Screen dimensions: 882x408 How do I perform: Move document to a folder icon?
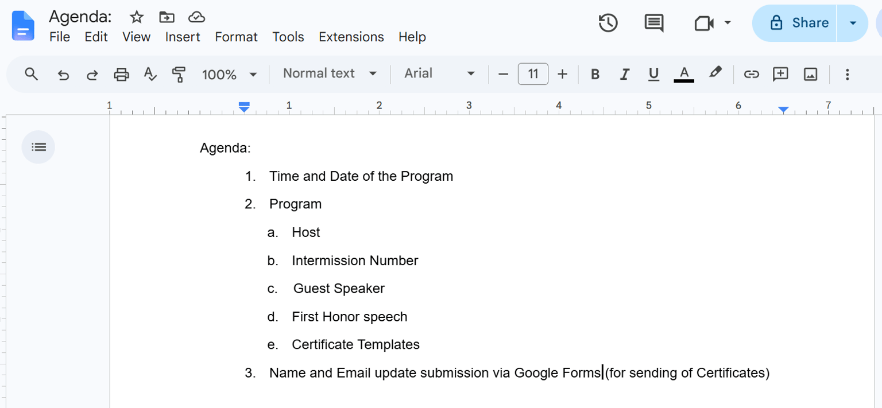pyautogui.click(x=167, y=17)
